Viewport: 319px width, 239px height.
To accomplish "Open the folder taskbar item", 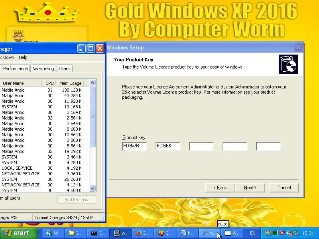I will click(x=75, y=233).
